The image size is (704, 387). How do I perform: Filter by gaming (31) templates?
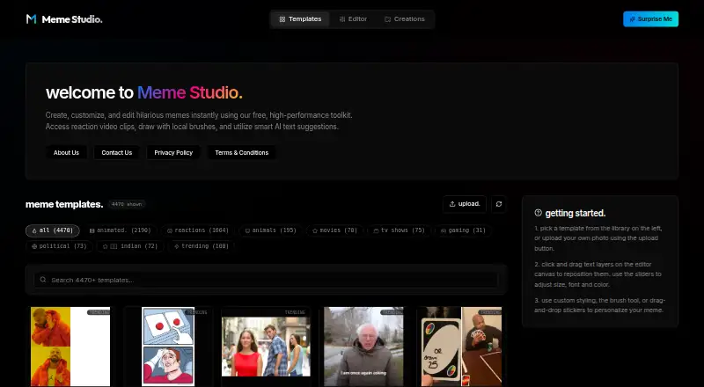tap(463, 230)
